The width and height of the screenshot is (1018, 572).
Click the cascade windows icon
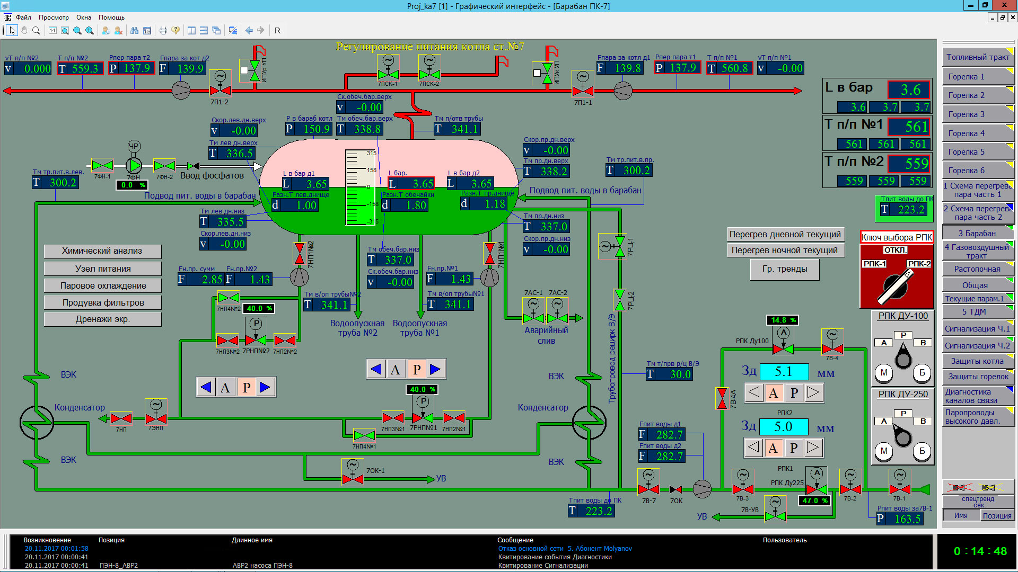[x=216, y=31]
